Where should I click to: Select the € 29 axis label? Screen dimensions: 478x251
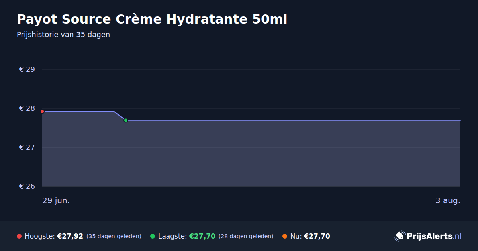pyautogui.click(x=27, y=69)
